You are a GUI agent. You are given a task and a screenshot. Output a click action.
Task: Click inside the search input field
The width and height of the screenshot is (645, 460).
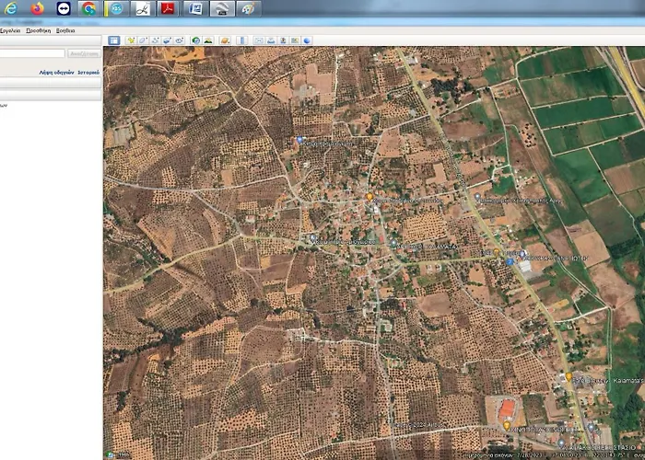click(x=32, y=53)
